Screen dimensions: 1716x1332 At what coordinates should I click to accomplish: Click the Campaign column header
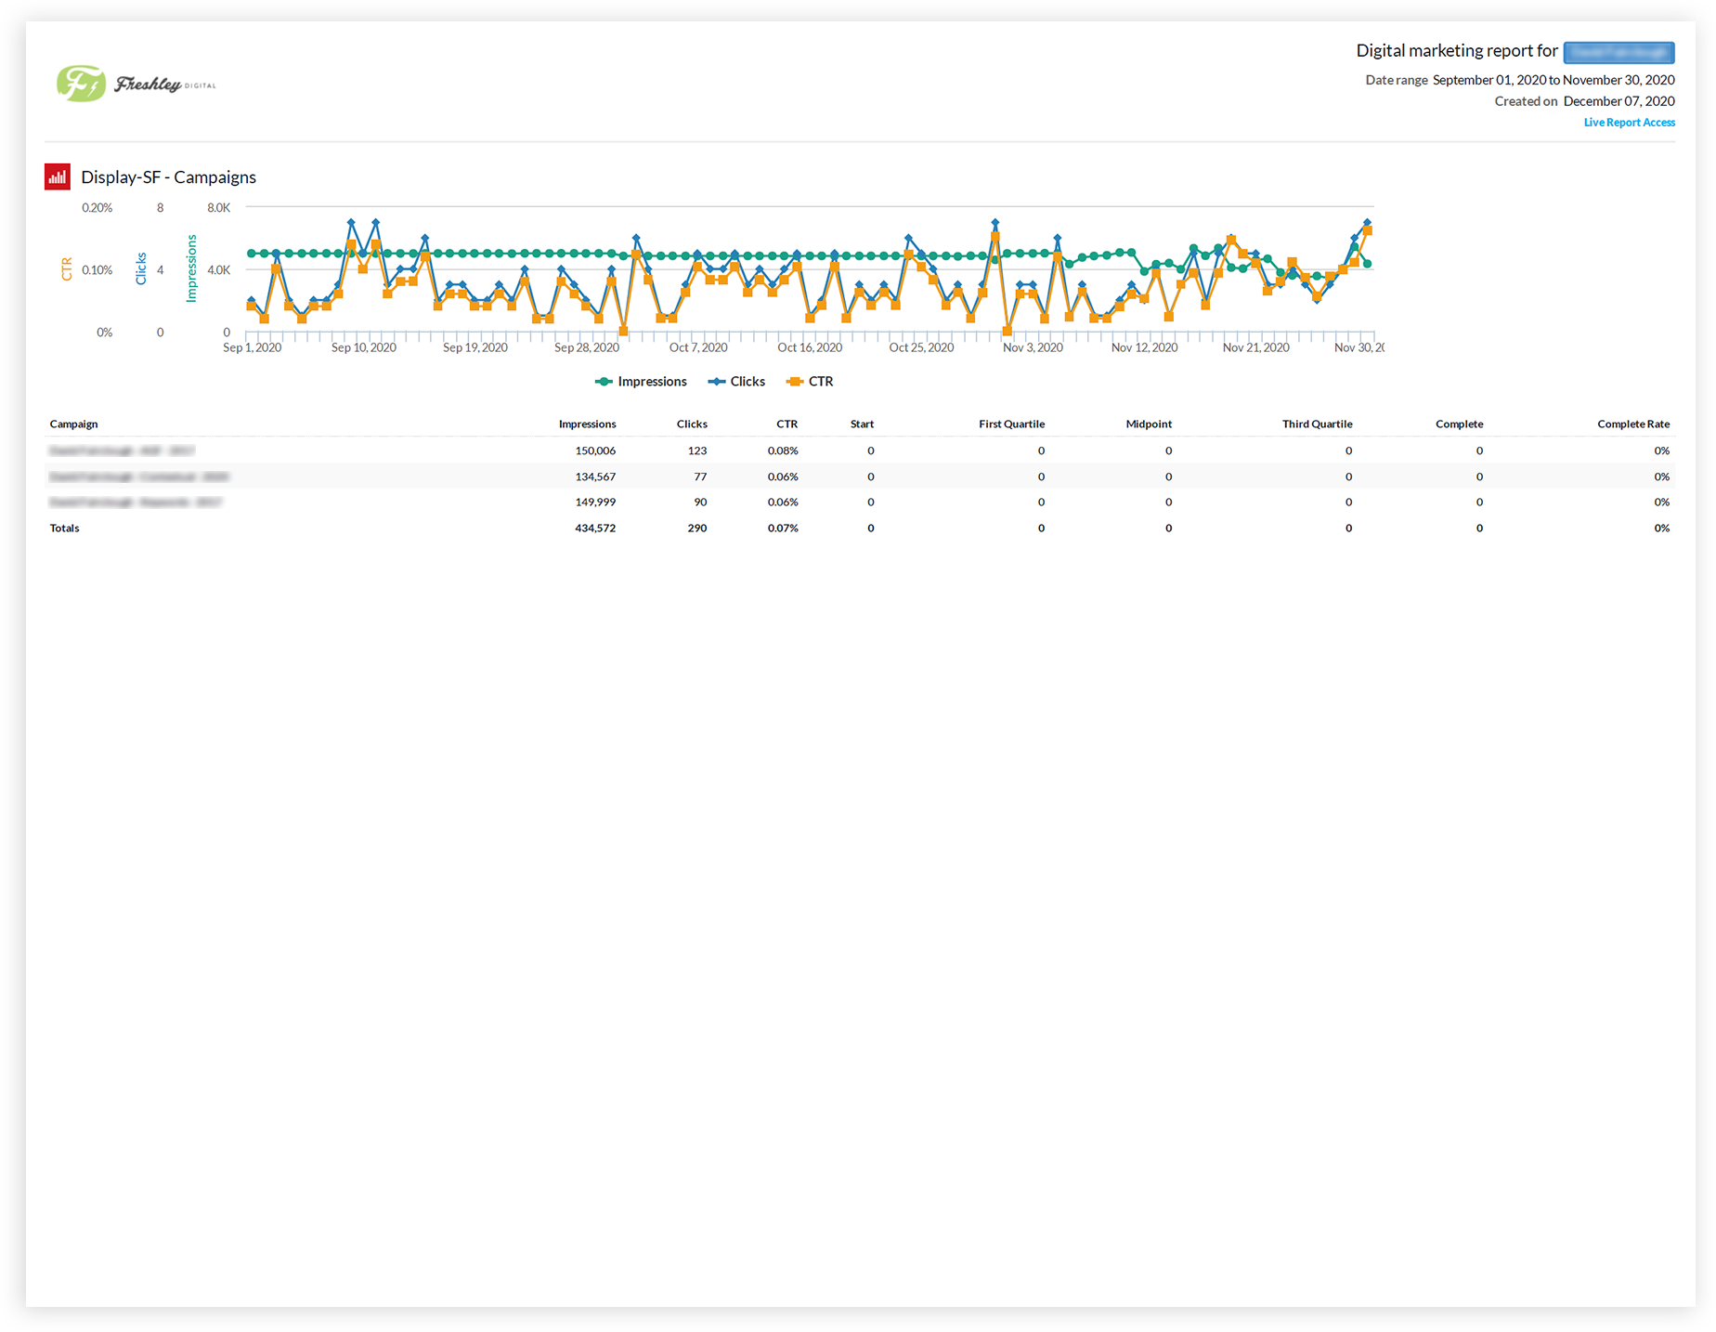[73, 424]
